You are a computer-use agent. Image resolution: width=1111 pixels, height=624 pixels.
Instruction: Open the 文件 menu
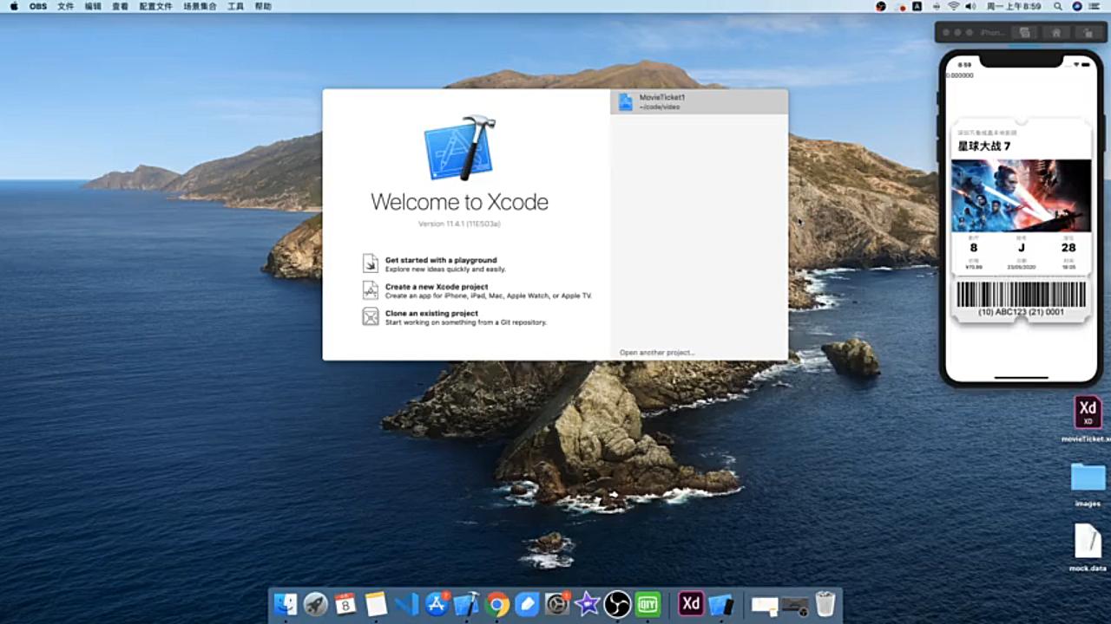pos(65,6)
